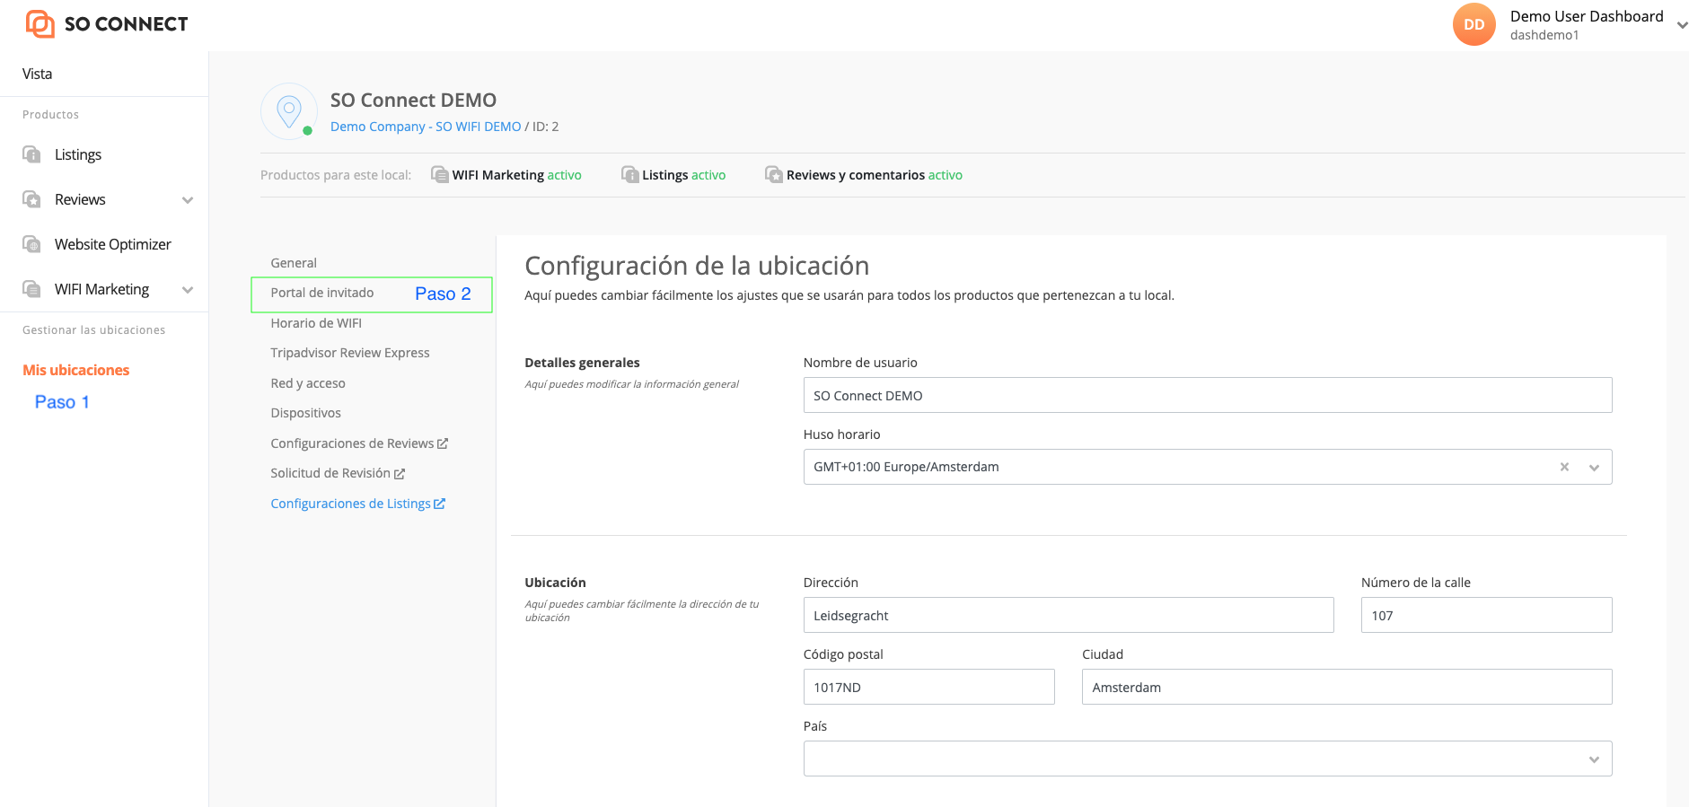Image resolution: width=1689 pixels, height=807 pixels.
Task: Click the SO Connect DEMO location title
Action: [x=413, y=100]
